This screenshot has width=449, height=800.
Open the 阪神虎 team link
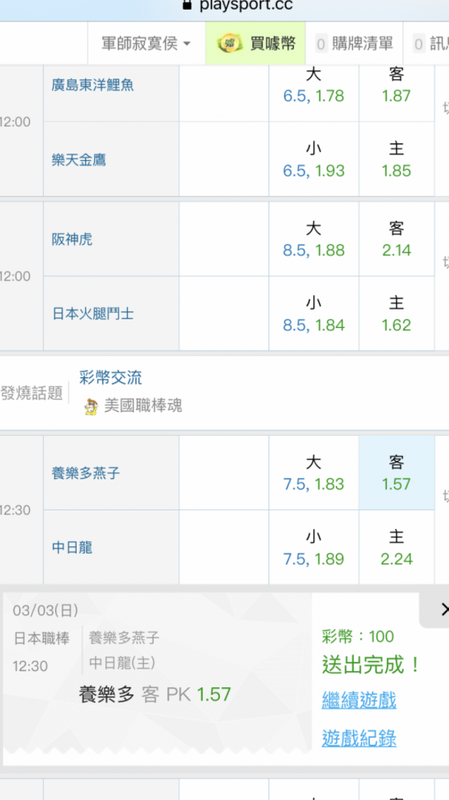point(72,239)
